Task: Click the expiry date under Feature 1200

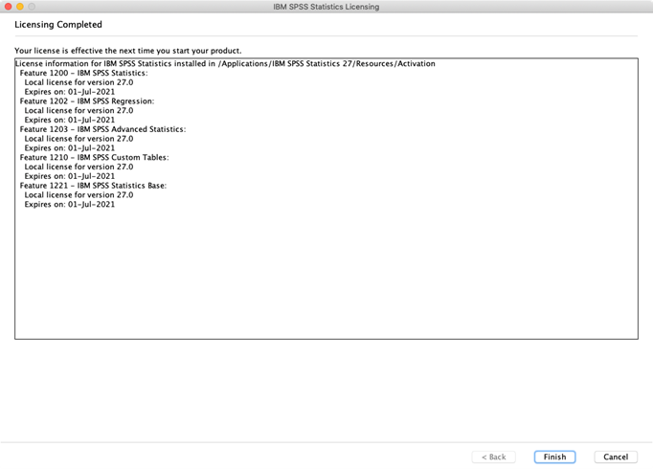Action: [70, 92]
